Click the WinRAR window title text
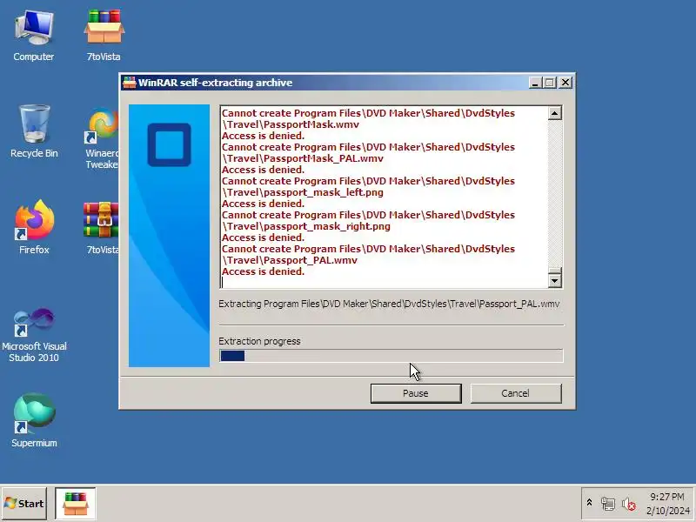Image resolution: width=696 pixels, height=522 pixels. [x=215, y=83]
